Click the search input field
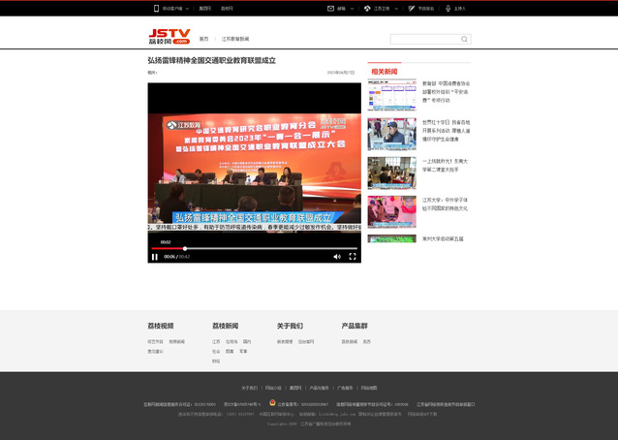Image resolution: width=618 pixels, height=440 pixels. tap(424, 40)
